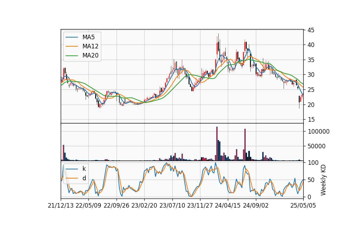
Task: Click the 24/09/02 date label
Action: tap(256, 206)
